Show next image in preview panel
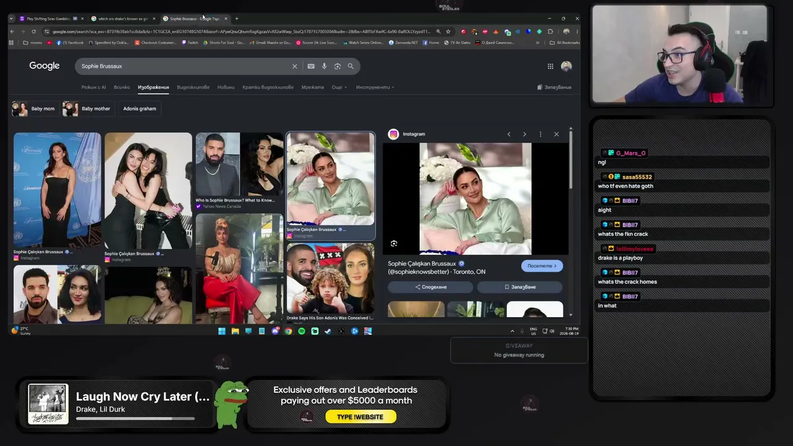This screenshot has width=793, height=446. 524,134
